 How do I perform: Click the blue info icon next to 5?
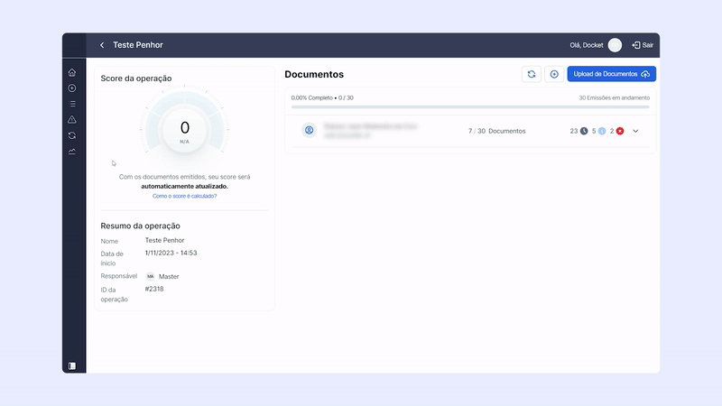coord(602,131)
